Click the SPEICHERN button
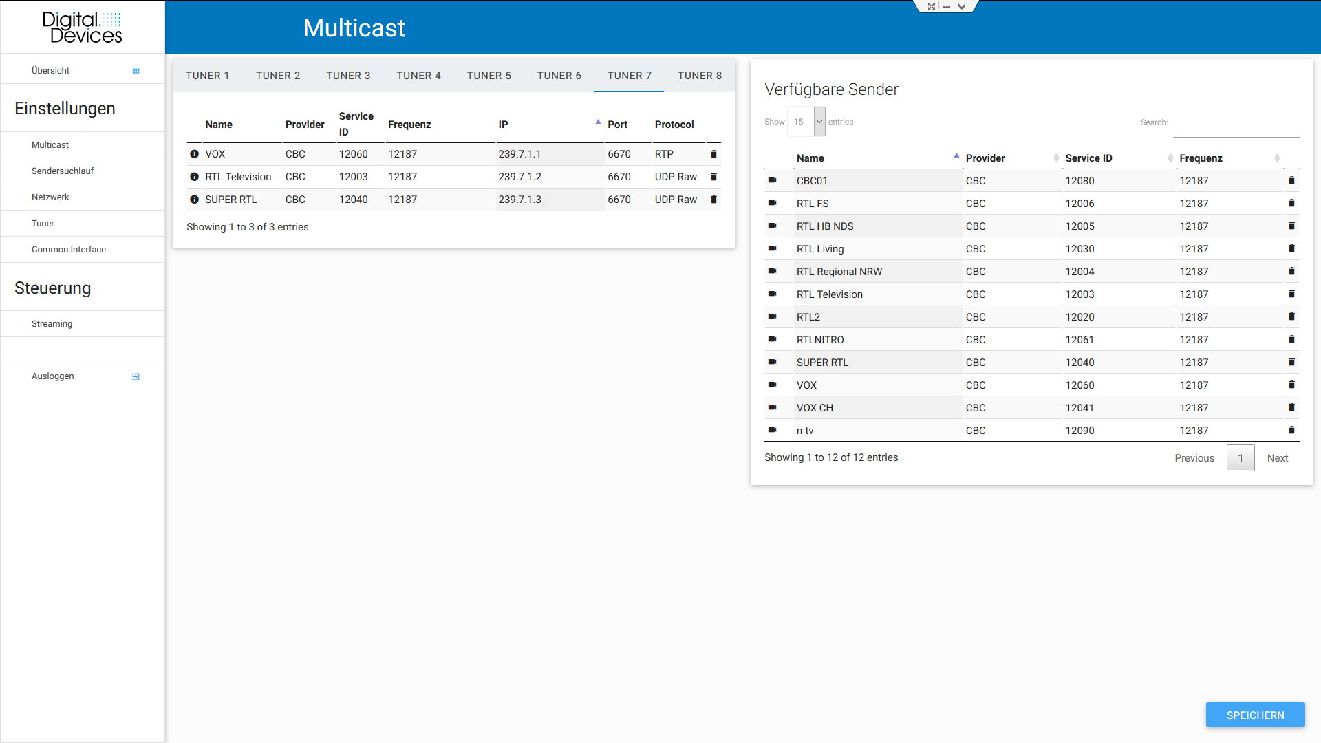Image resolution: width=1321 pixels, height=743 pixels. [1255, 715]
